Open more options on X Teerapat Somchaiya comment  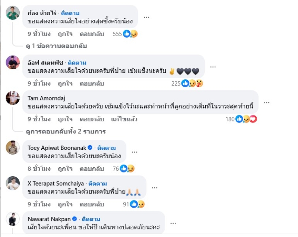[154, 188]
